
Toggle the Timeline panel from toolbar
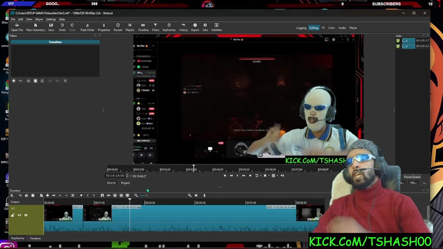tap(143, 27)
